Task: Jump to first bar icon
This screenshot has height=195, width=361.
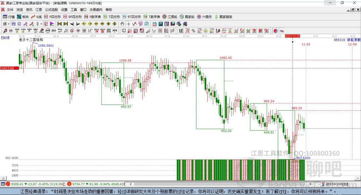Action: tap(59, 24)
